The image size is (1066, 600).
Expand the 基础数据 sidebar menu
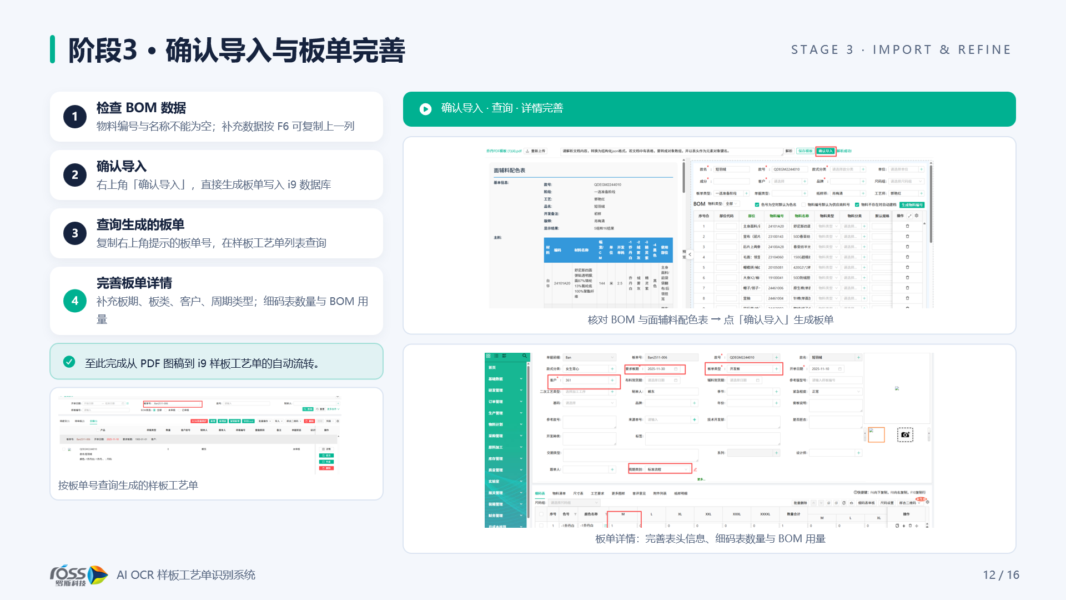[504, 379]
